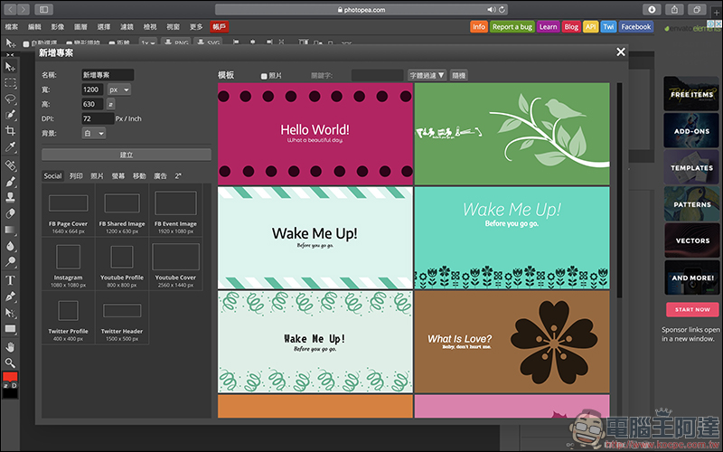Select the Dodge tool

point(10,262)
